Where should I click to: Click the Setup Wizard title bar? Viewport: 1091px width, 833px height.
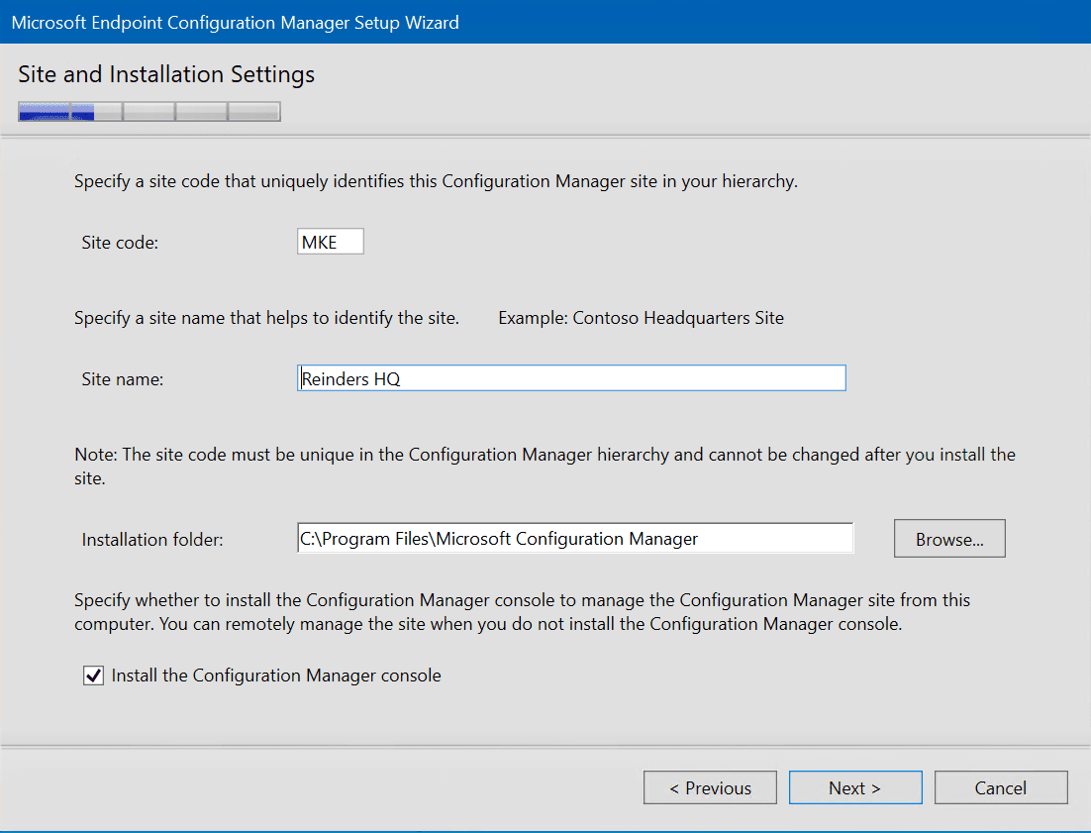[x=235, y=22]
